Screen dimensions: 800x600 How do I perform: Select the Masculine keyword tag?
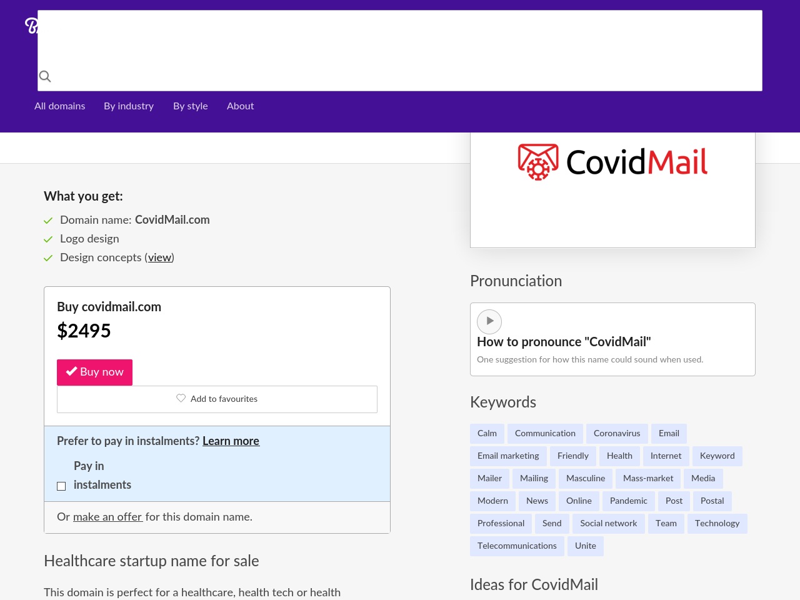pyautogui.click(x=586, y=479)
